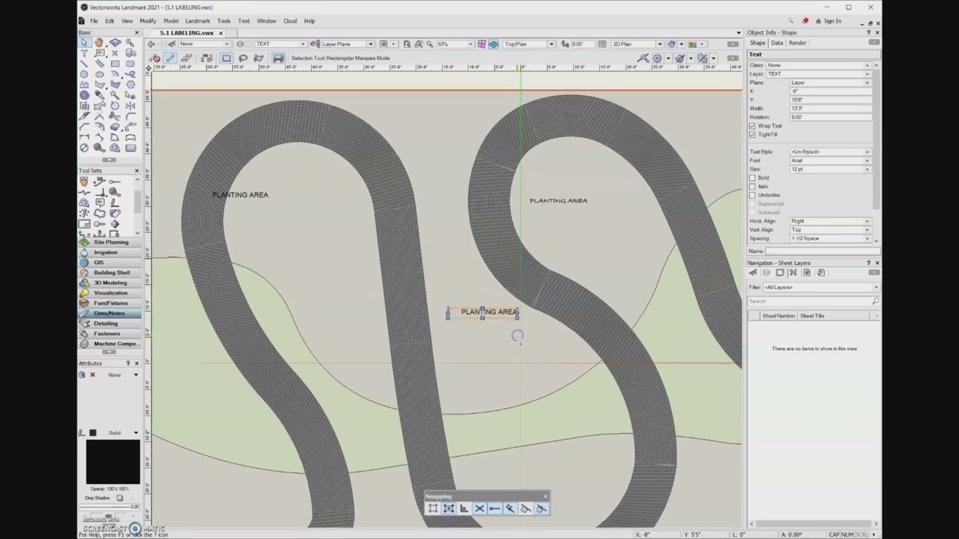Click the Search field in Navigation palette
This screenshot has width=959, height=539.
(x=813, y=301)
